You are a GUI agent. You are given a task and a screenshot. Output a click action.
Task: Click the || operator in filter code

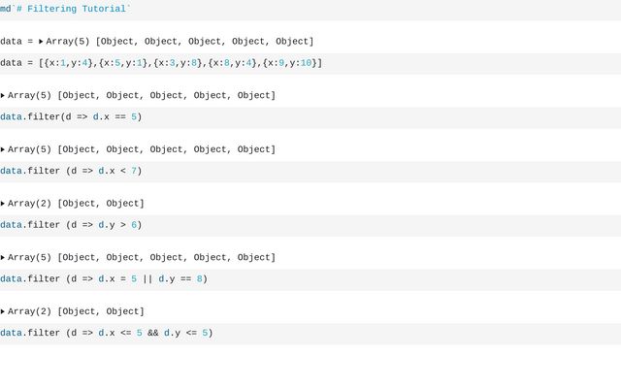tap(147, 279)
